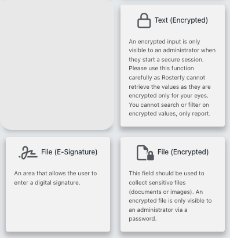The image size is (230, 238).
Task: Choose the File (E-Signature) field type card
Action: pyautogui.click(x=58, y=184)
